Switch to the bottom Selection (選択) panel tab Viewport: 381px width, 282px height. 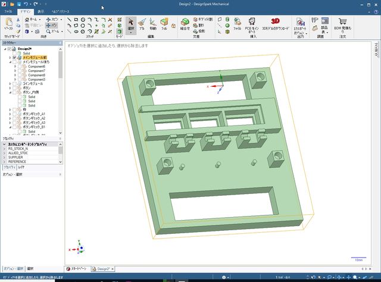30,269
